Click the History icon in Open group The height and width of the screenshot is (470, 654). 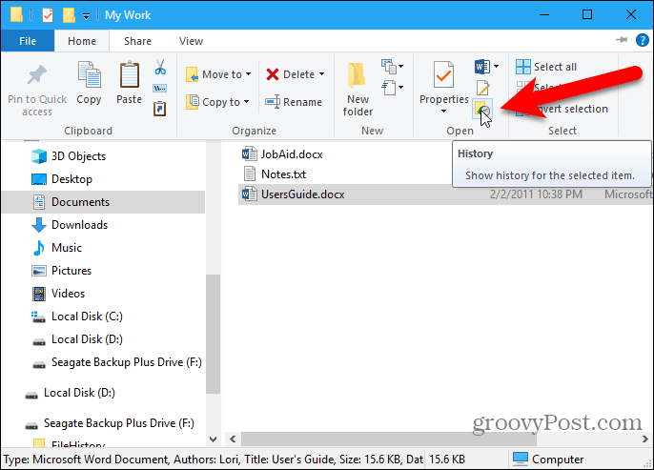482,110
